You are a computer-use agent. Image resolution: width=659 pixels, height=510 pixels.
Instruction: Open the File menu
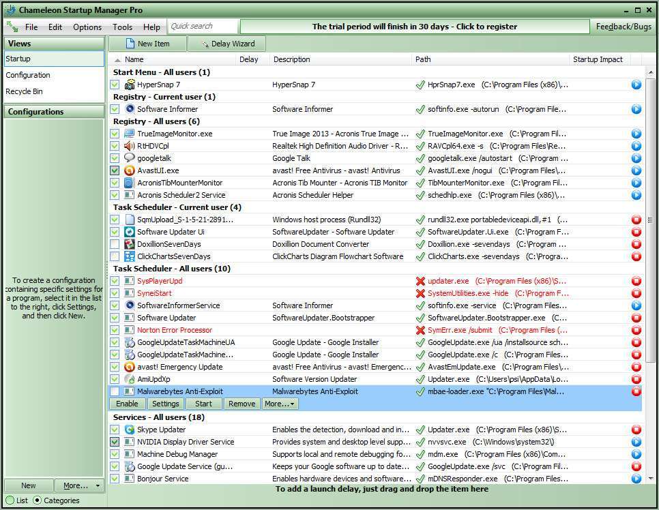[31, 27]
